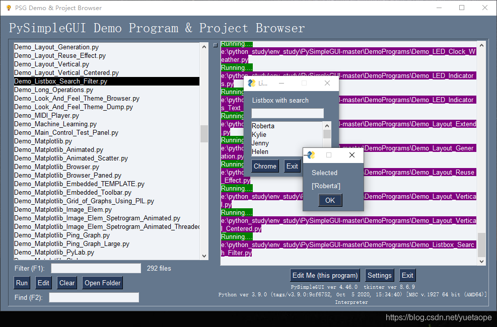Click the Edit button under the file list

pos(43,283)
